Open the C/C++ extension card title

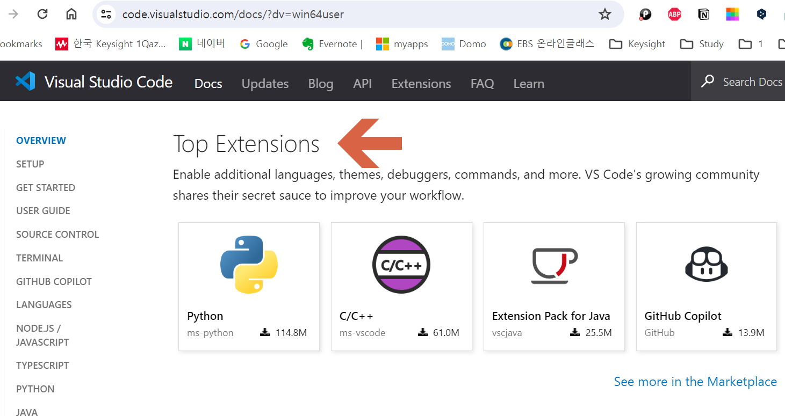(356, 316)
